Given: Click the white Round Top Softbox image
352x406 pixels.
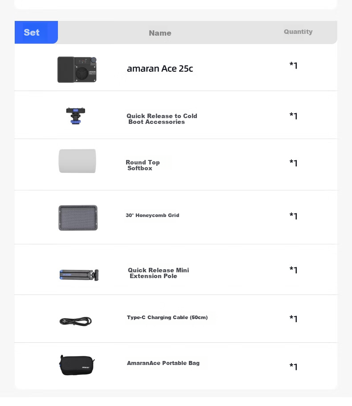Looking at the screenshot, I should pyautogui.click(x=77, y=161).
